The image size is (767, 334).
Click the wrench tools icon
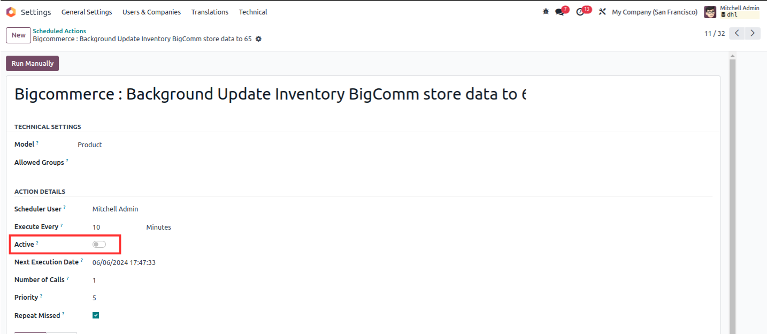602,12
